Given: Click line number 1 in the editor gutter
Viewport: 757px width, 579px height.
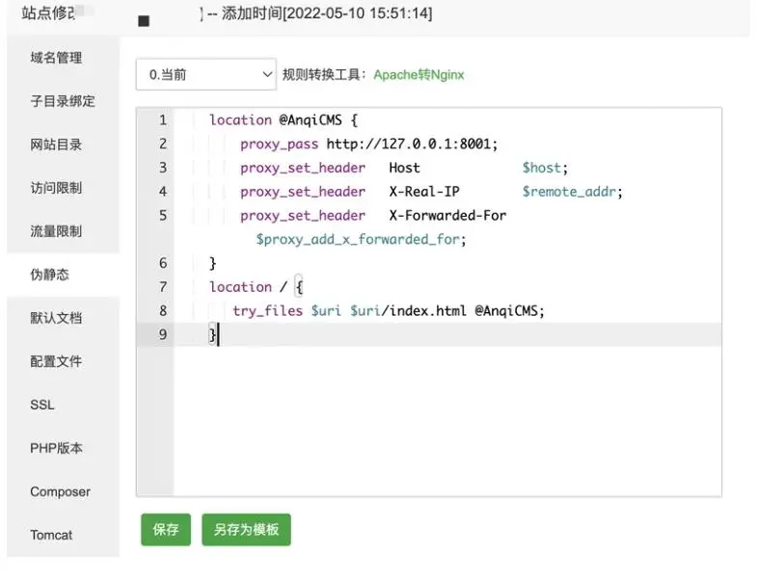Looking at the screenshot, I should pyautogui.click(x=162, y=120).
